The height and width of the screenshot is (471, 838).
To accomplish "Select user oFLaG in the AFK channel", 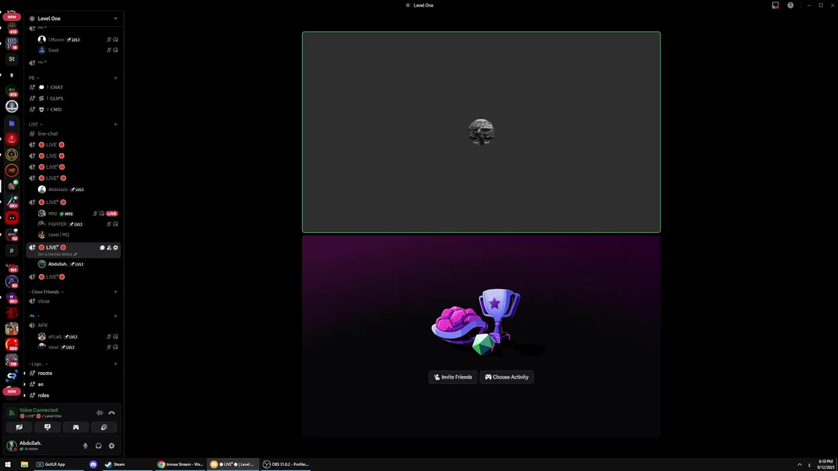I will [x=77, y=336].
